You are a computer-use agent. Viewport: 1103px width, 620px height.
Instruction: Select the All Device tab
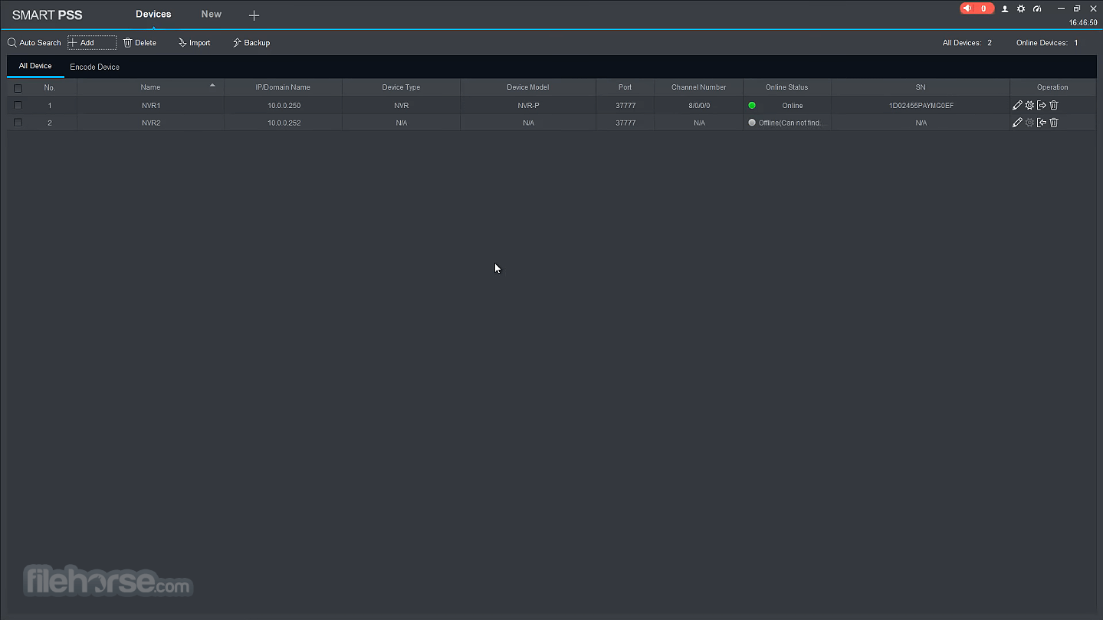[35, 66]
